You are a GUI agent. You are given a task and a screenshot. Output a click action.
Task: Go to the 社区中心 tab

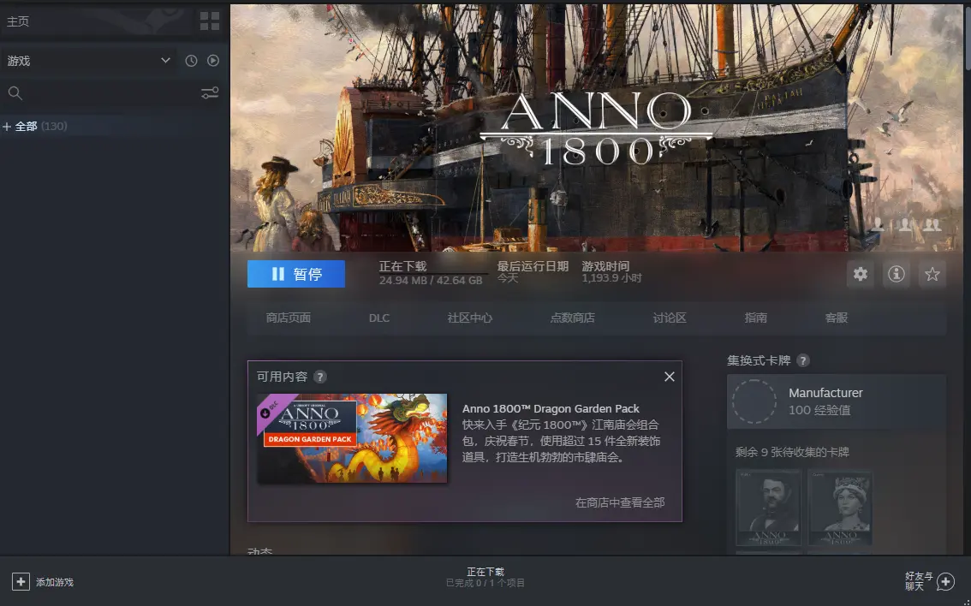(469, 318)
